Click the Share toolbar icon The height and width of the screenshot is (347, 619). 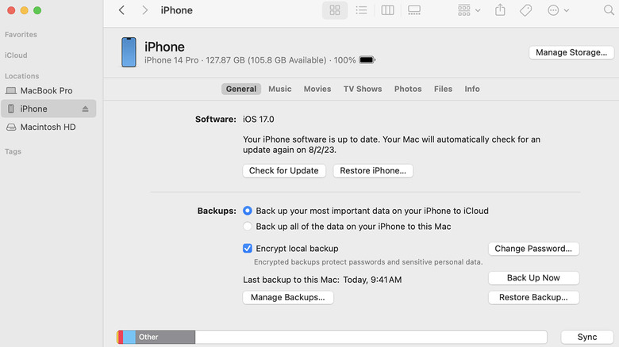tap(500, 10)
